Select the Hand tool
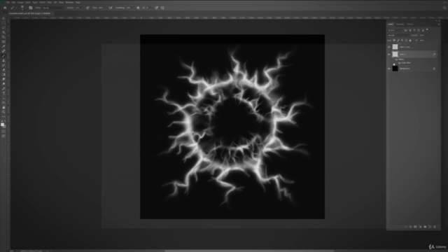 point(3,107)
